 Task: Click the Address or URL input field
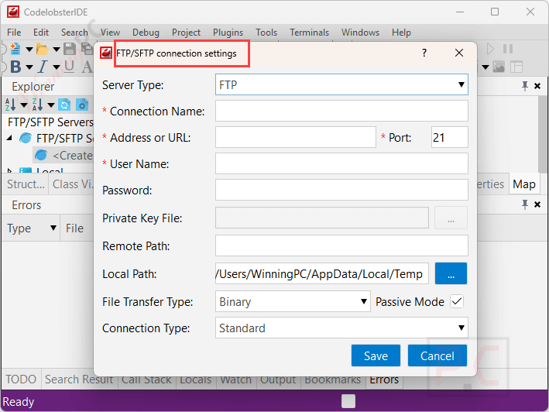pos(296,137)
